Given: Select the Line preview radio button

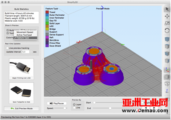Looking at the screenshot, I should pyautogui.click(x=74, y=108).
